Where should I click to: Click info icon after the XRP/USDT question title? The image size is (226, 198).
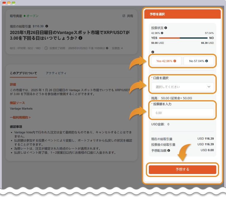click(x=81, y=38)
